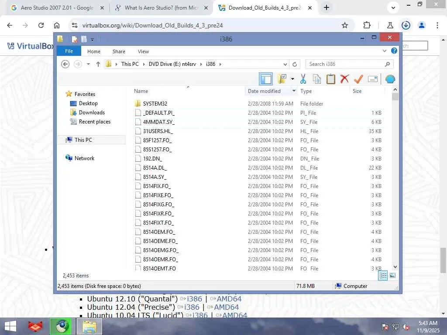Open Ubuntu 12.10 Quantal i386 link

pos(194,299)
